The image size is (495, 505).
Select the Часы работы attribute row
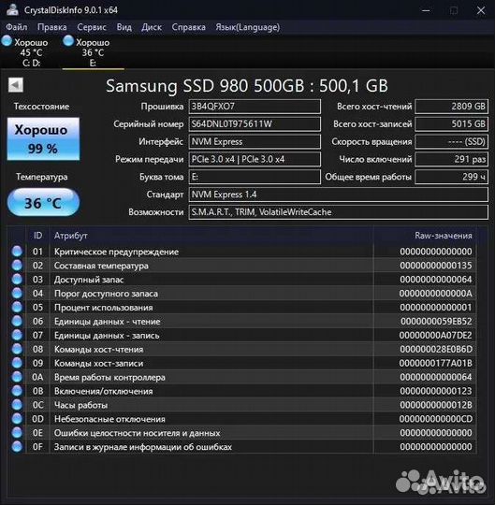point(242,405)
